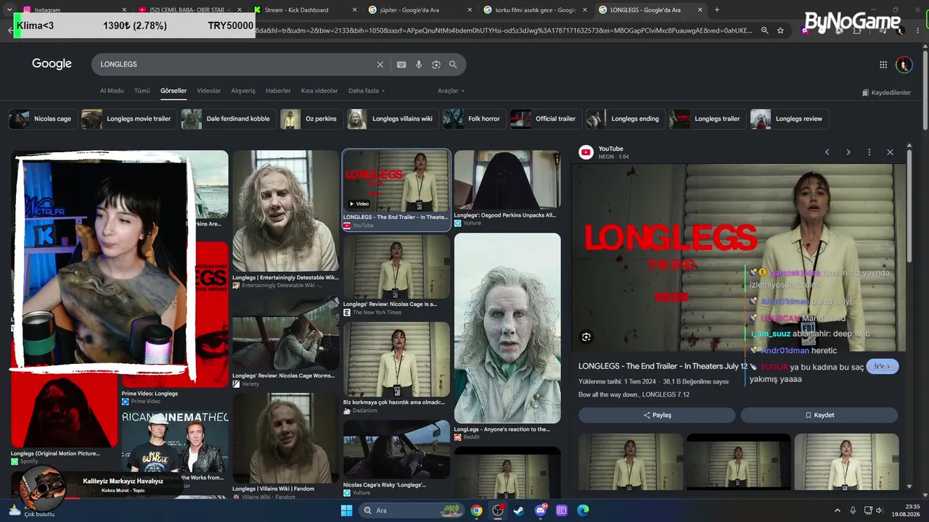Search inside the preview image with Lens
929x522 pixels.
586,336
